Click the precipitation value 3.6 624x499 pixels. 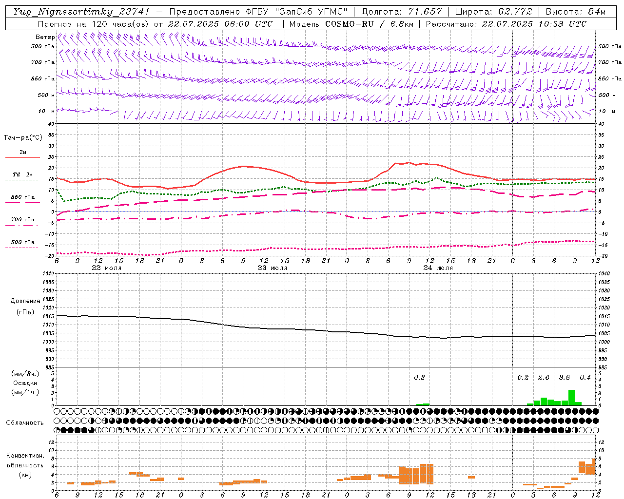click(x=565, y=377)
